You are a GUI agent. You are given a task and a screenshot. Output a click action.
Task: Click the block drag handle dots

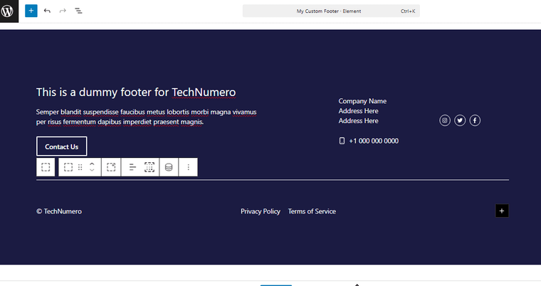click(x=80, y=167)
